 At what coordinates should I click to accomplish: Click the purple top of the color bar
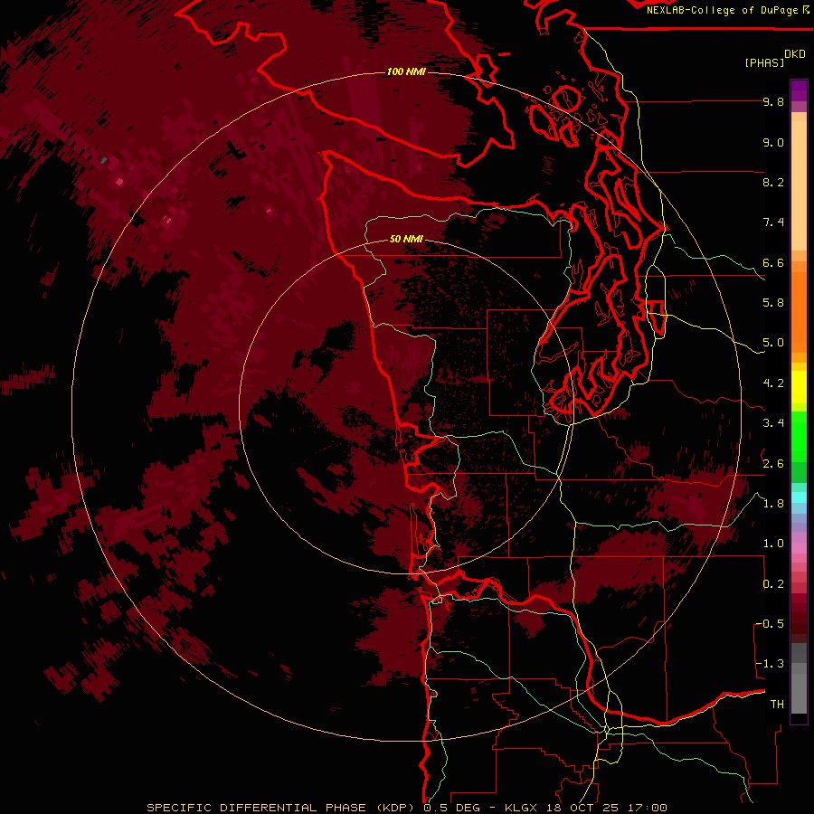click(x=799, y=90)
